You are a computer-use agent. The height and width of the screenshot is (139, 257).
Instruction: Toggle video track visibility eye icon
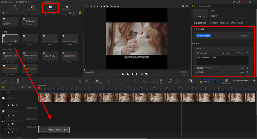17,105
